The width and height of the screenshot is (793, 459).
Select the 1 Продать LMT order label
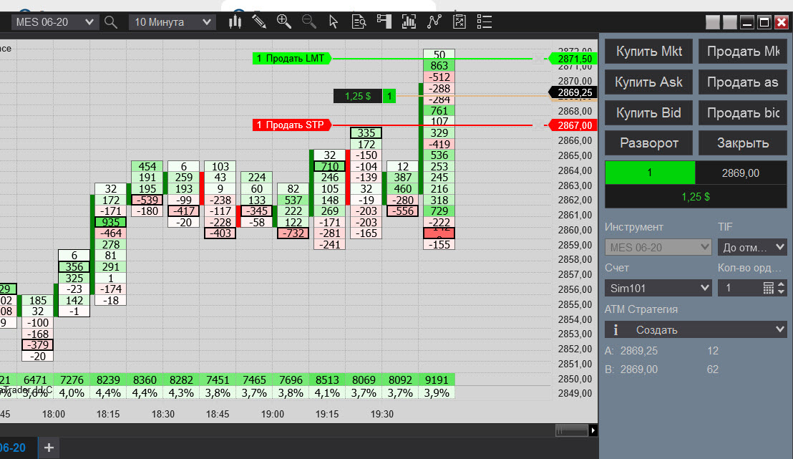[x=291, y=59]
